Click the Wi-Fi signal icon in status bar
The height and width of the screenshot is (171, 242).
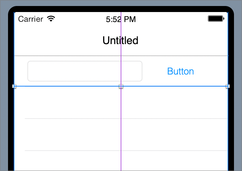[51, 19]
